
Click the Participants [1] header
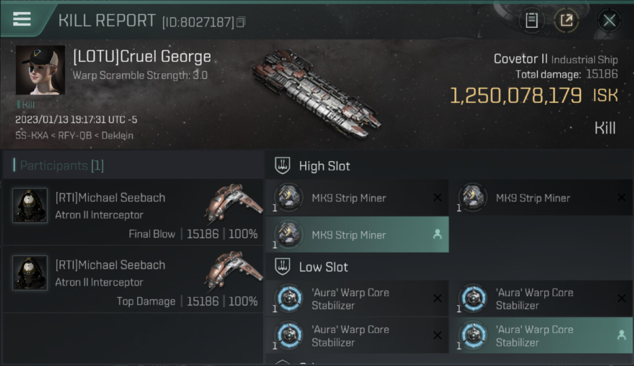click(x=61, y=166)
